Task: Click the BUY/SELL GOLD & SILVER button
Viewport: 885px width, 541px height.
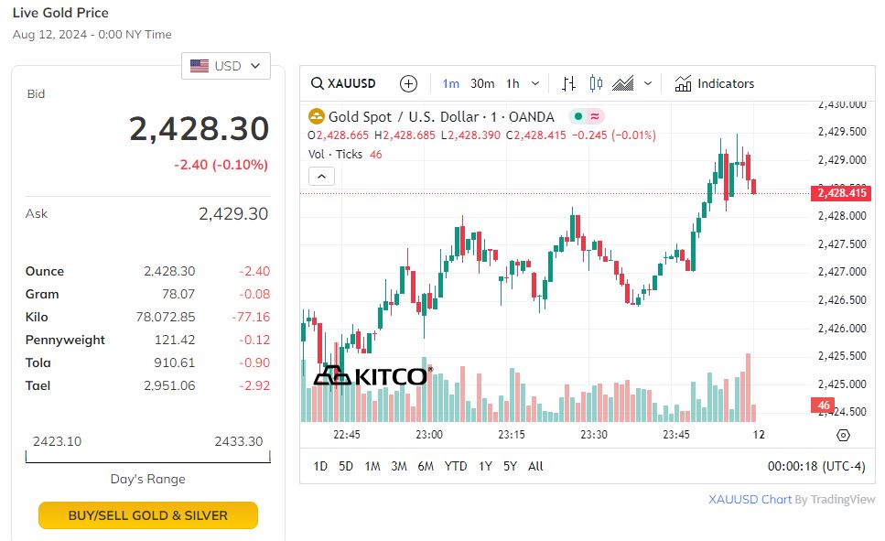Action: [x=148, y=515]
